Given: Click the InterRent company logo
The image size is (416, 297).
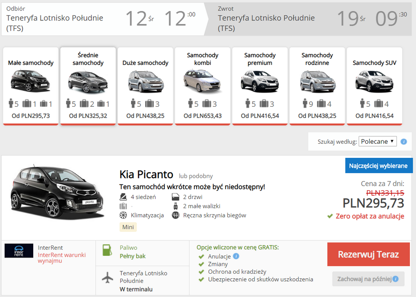Looking at the screenshot, I should [19, 250].
